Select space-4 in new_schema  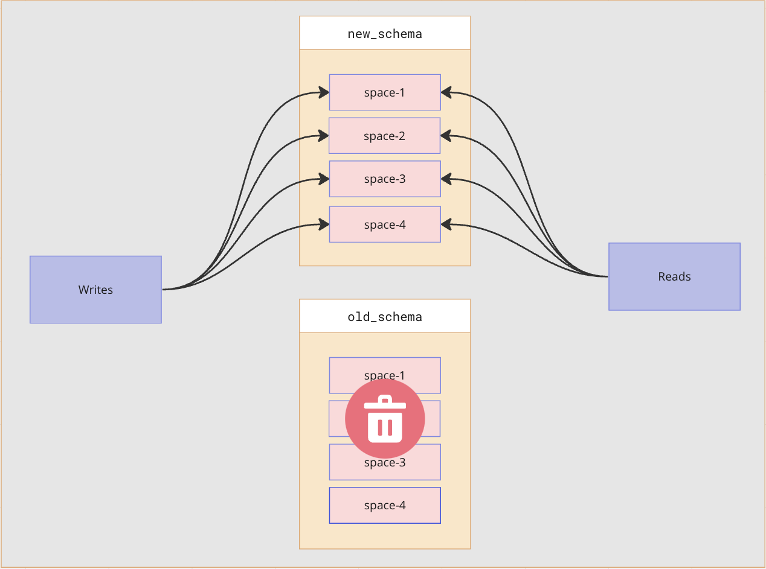(385, 224)
